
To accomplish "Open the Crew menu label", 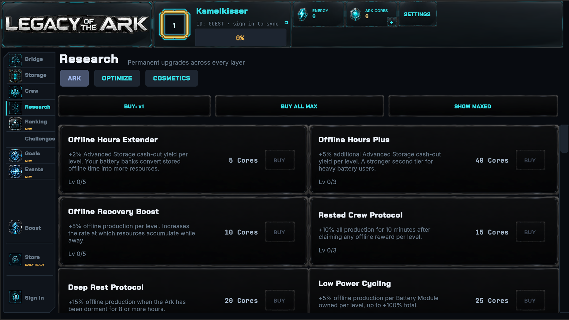I will (x=31, y=91).
